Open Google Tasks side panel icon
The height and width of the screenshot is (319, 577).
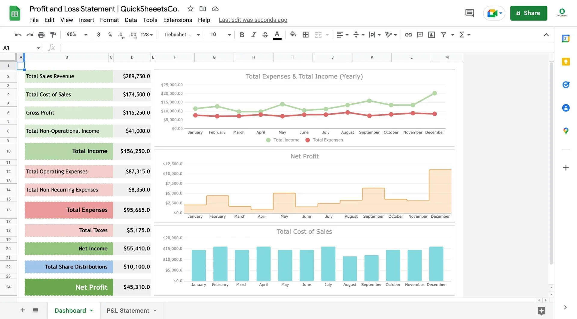pyautogui.click(x=566, y=85)
